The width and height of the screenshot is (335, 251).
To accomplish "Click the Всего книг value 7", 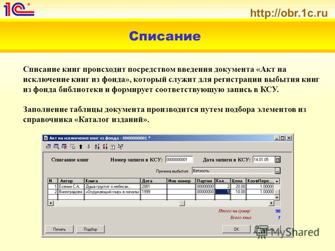I will pos(279,218).
